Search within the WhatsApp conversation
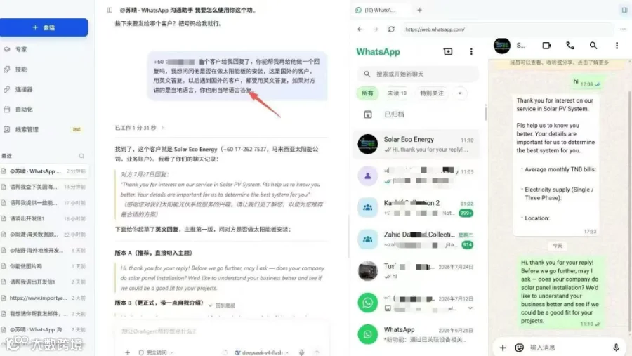Screen dimensions: 632x356 [593, 46]
